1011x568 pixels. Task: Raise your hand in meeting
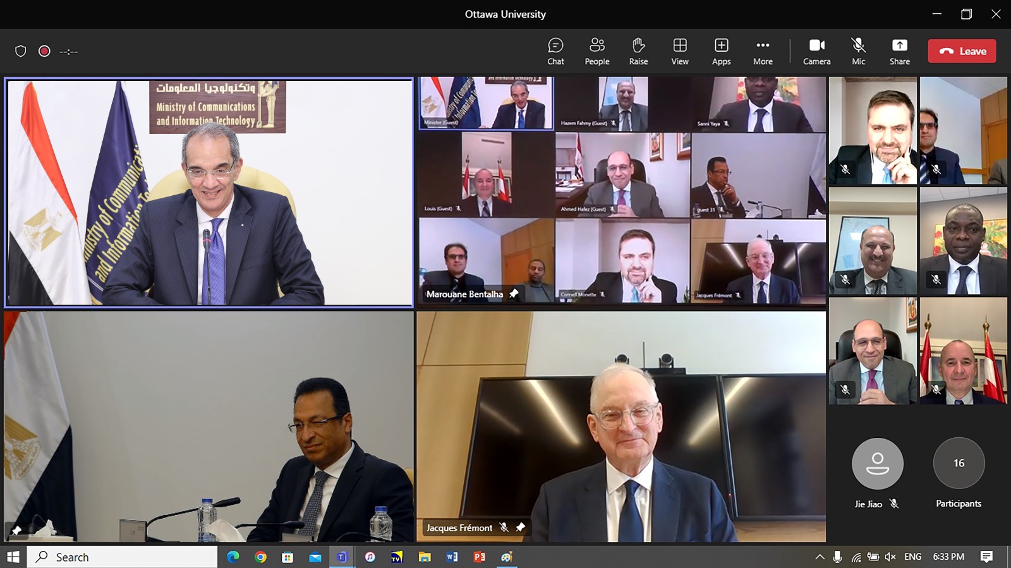[638, 51]
